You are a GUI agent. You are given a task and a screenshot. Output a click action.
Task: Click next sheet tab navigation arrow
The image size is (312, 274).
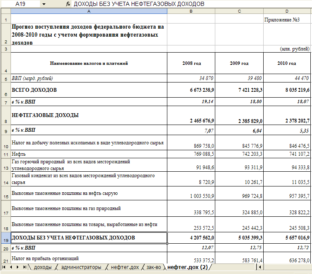pos(18,267)
